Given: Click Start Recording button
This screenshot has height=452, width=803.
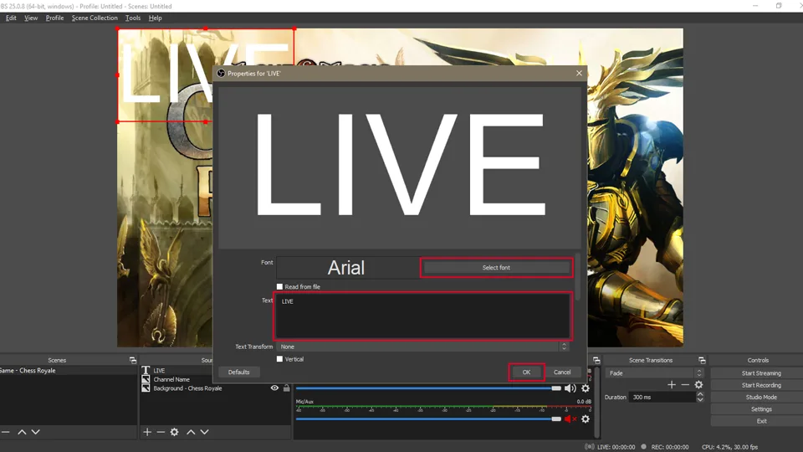Looking at the screenshot, I should [x=761, y=385].
